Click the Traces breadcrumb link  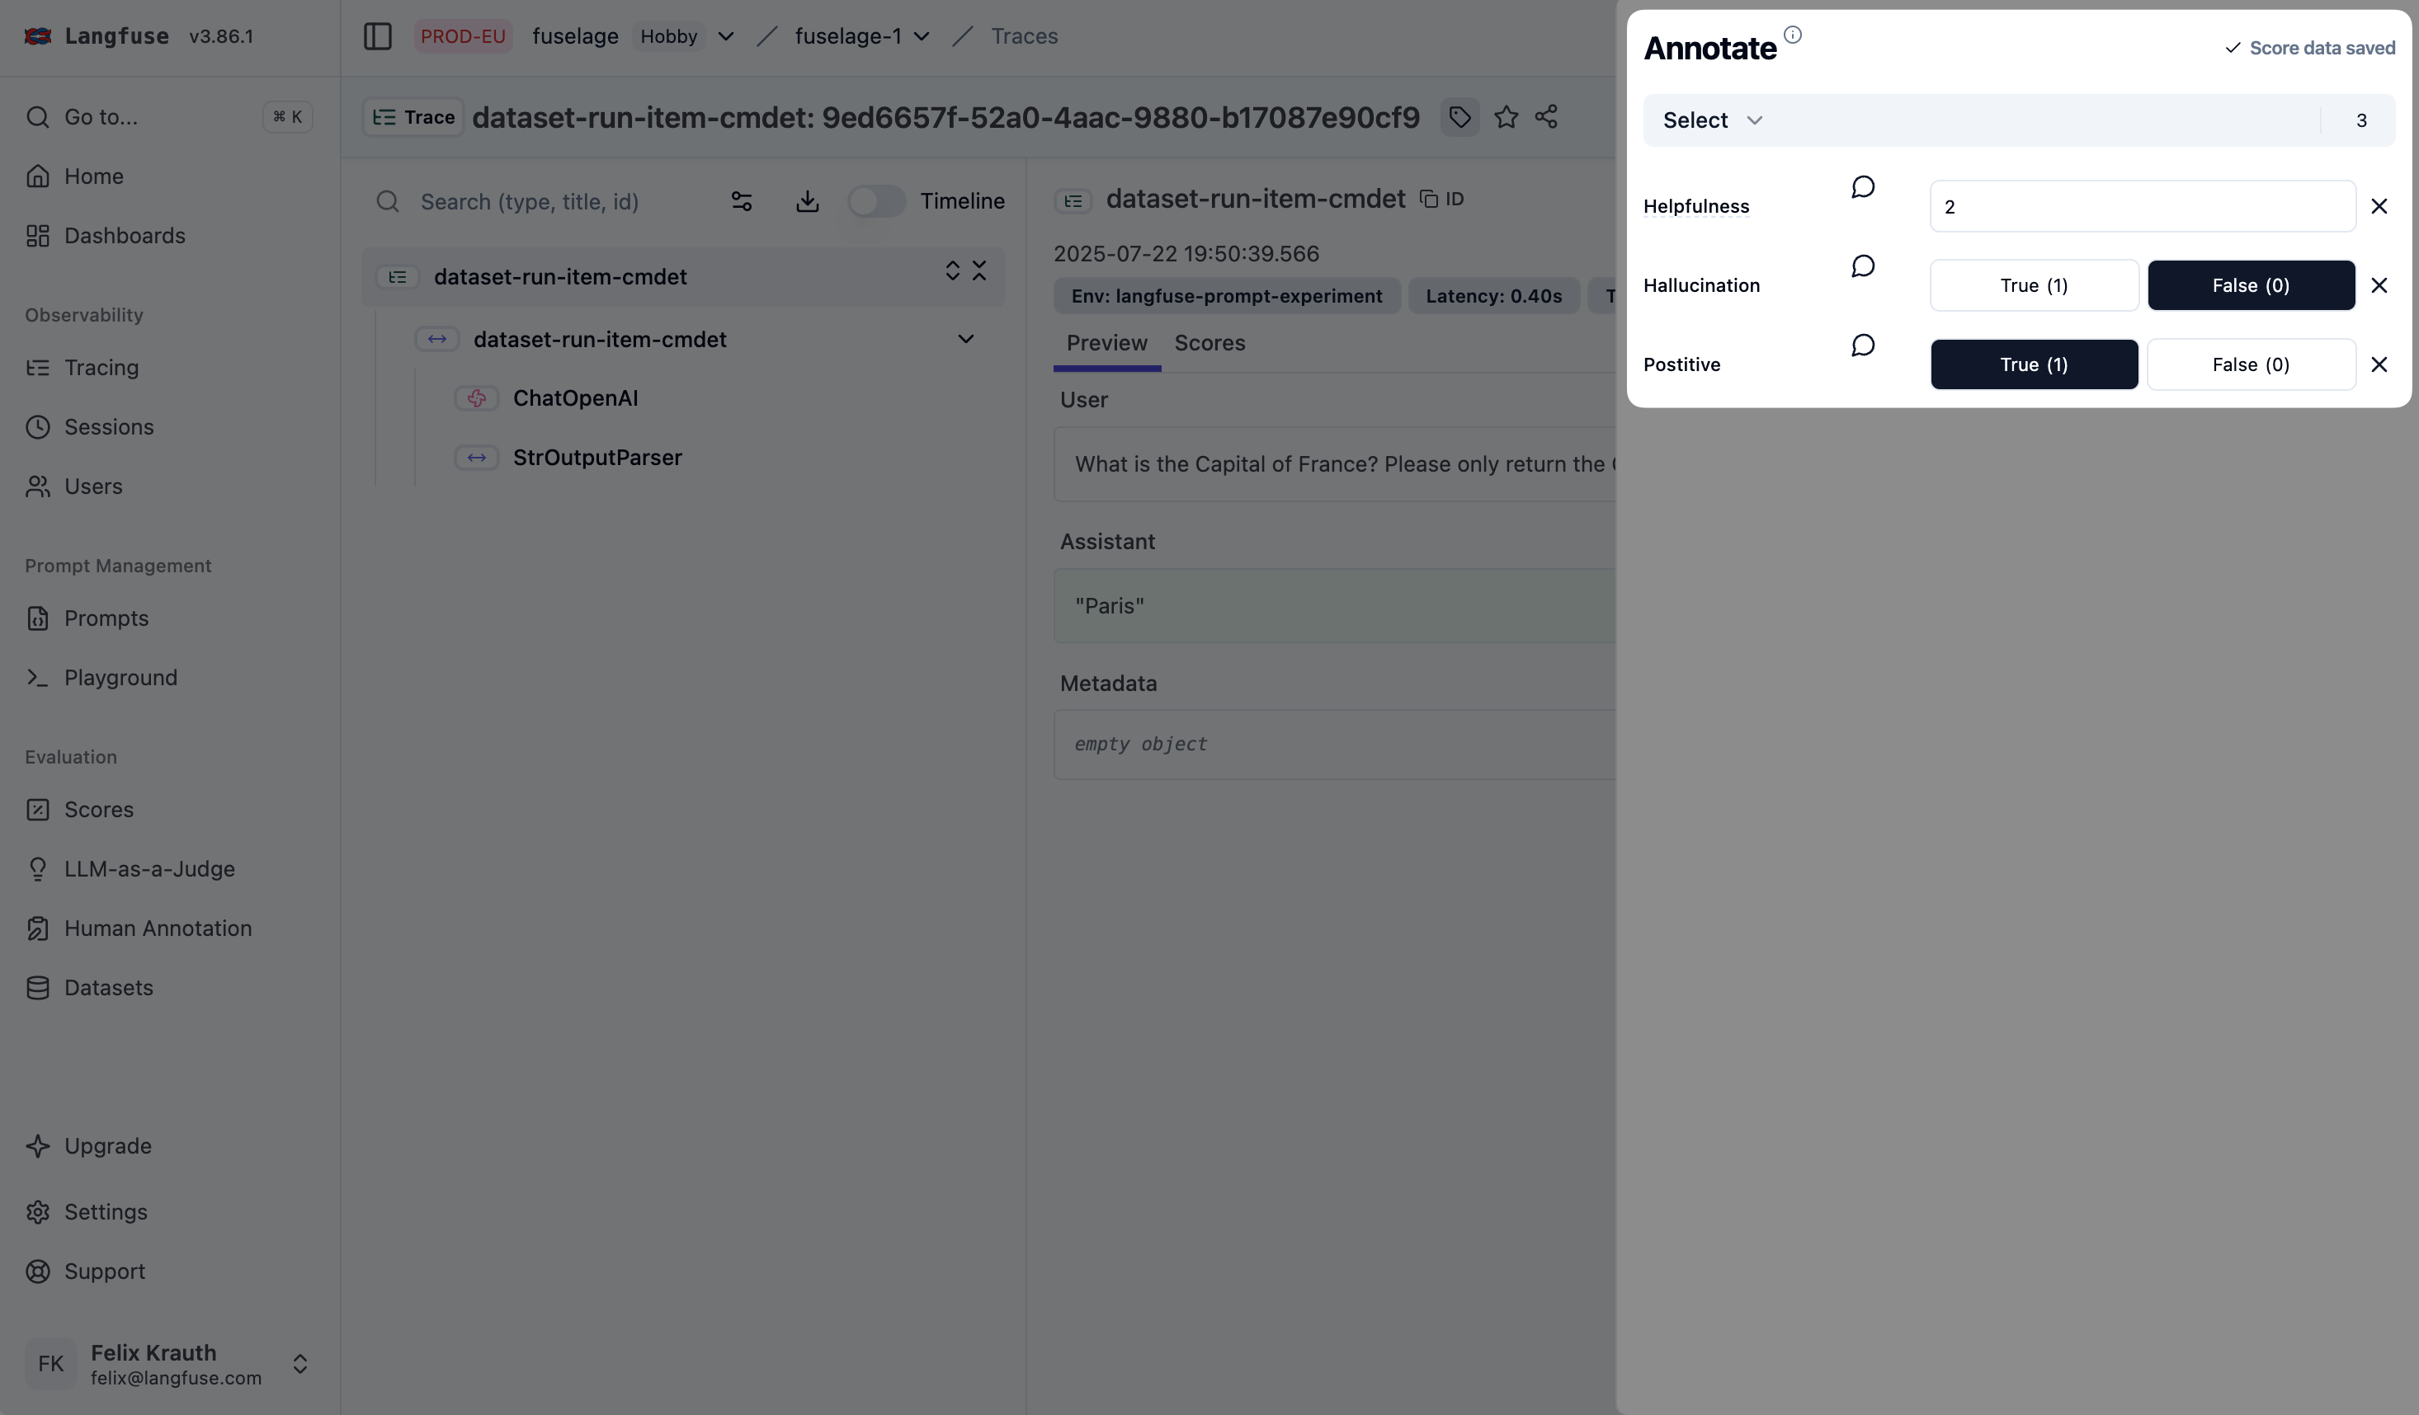coord(1023,36)
